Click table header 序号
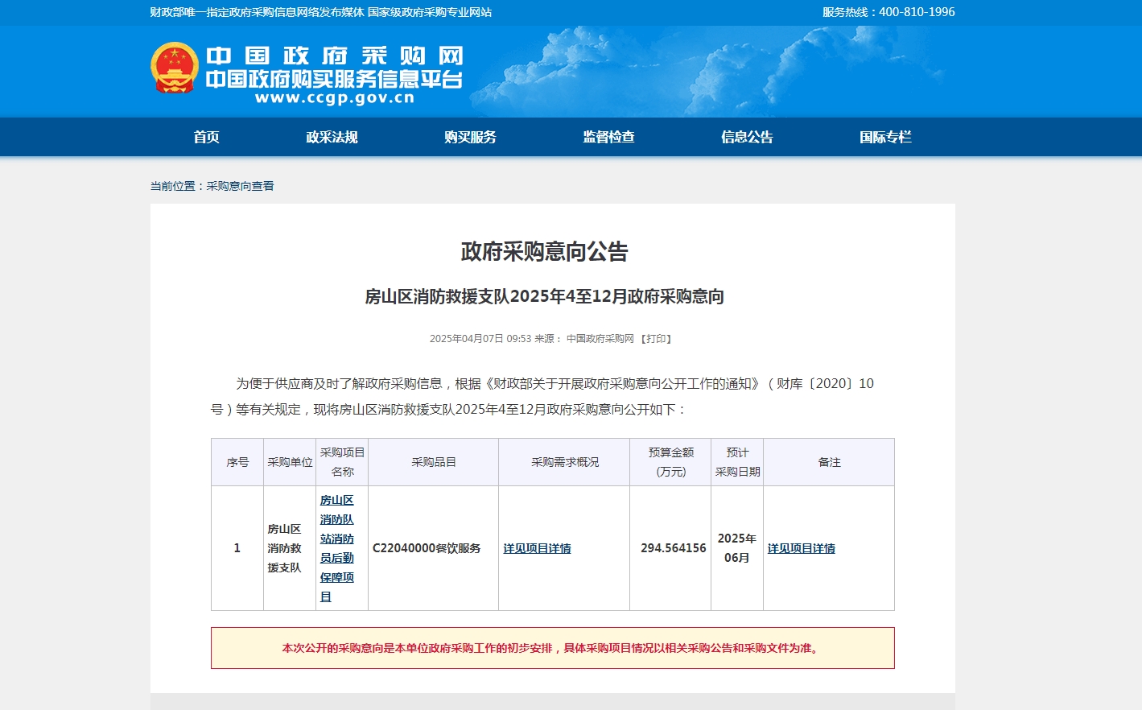Viewport: 1142px width, 710px height. click(x=237, y=462)
